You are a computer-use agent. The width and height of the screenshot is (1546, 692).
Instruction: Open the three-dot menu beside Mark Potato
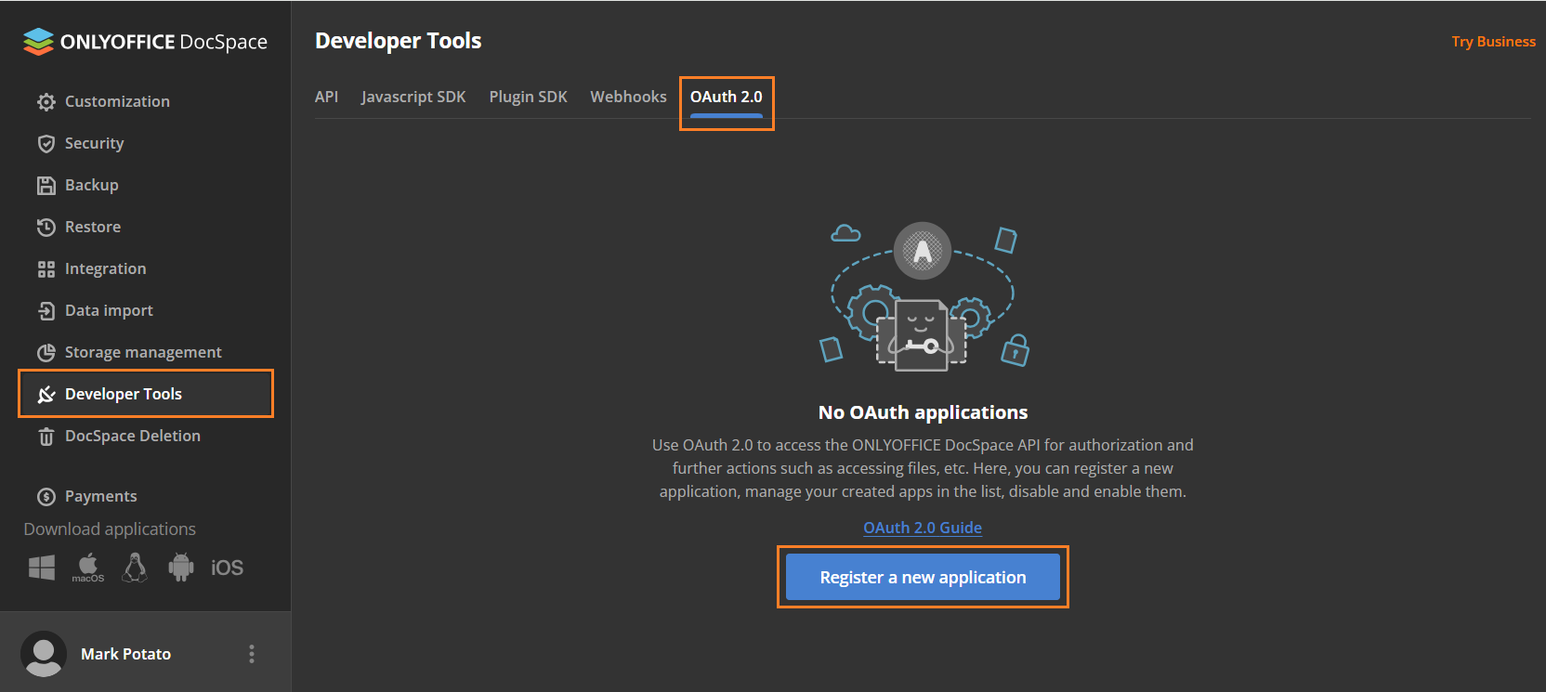tap(252, 654)
